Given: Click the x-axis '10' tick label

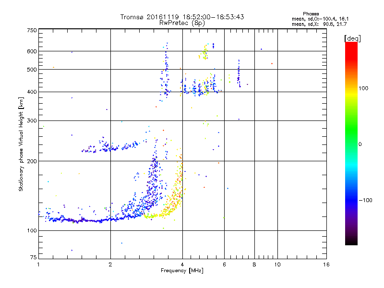Looking at the screenshot, I should pos(277,264).
